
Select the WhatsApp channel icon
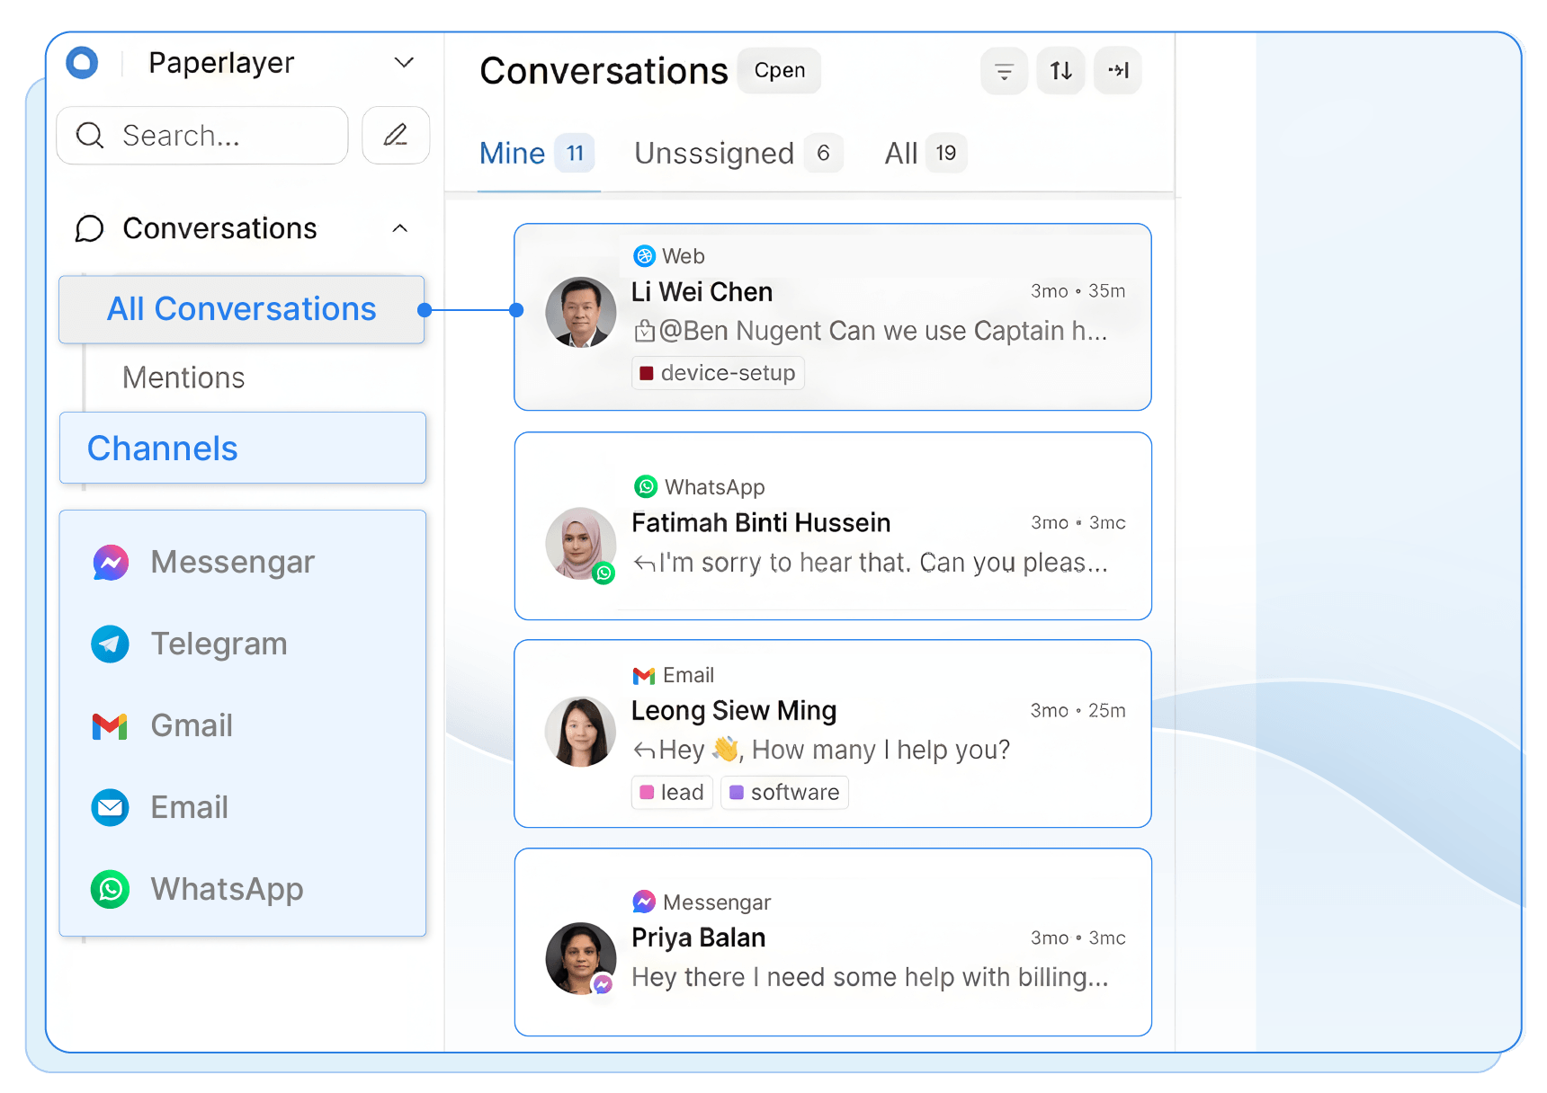tap(110, 890)
